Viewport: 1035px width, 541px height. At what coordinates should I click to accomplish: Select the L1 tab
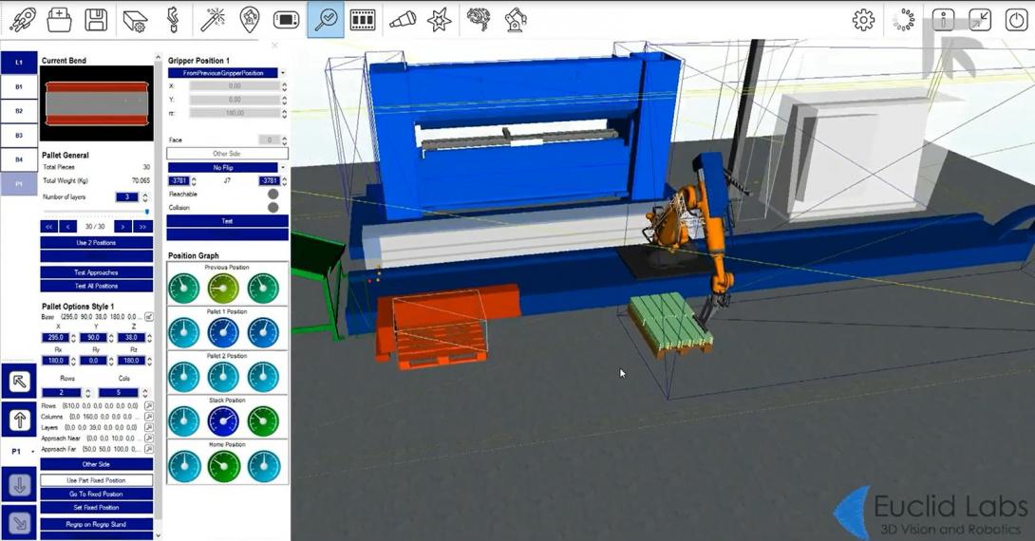pos(19,63)
